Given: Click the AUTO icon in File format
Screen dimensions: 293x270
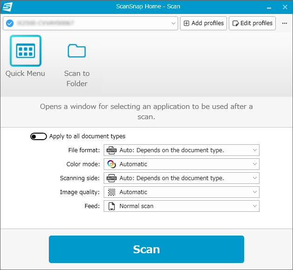Looking at the screenshot, I should pyautogui.click(x=112, y=150).
